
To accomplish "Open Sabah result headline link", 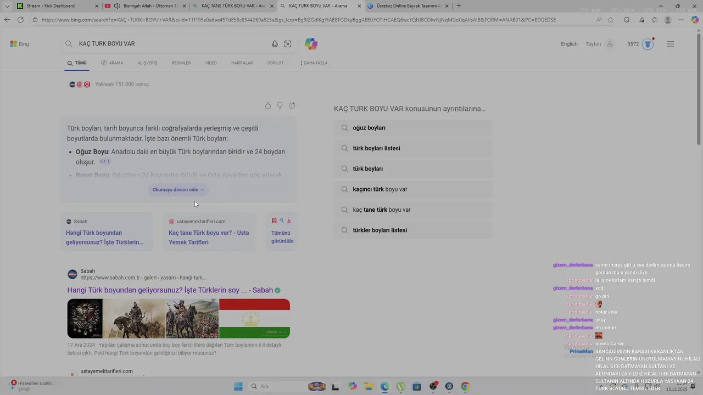I will (170, 290).
